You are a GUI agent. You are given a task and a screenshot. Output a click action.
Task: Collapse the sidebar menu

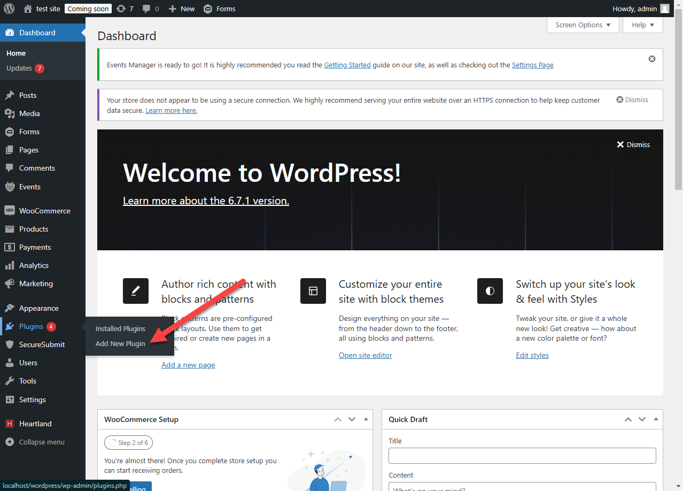(35, 442)
